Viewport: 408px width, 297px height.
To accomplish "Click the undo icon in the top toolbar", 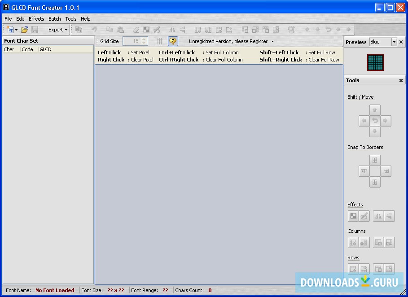I will 94,30.
